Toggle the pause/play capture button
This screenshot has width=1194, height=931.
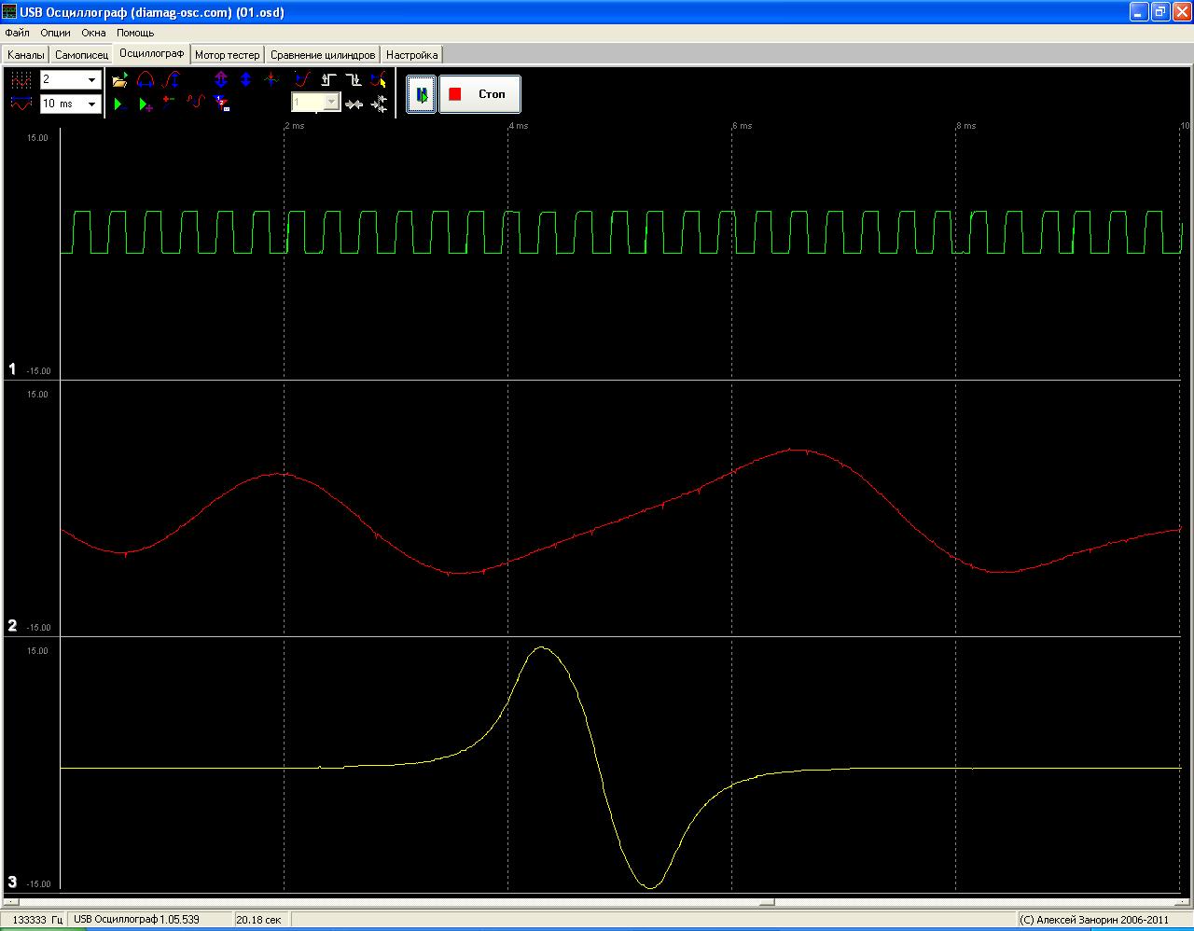pyautogui.click(x=422, y=94)
